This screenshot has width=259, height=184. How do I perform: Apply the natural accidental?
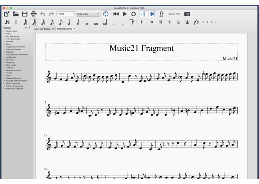point(170,22)
